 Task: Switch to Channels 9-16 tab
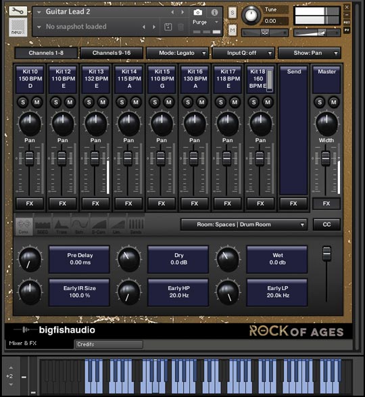[112, 53]
